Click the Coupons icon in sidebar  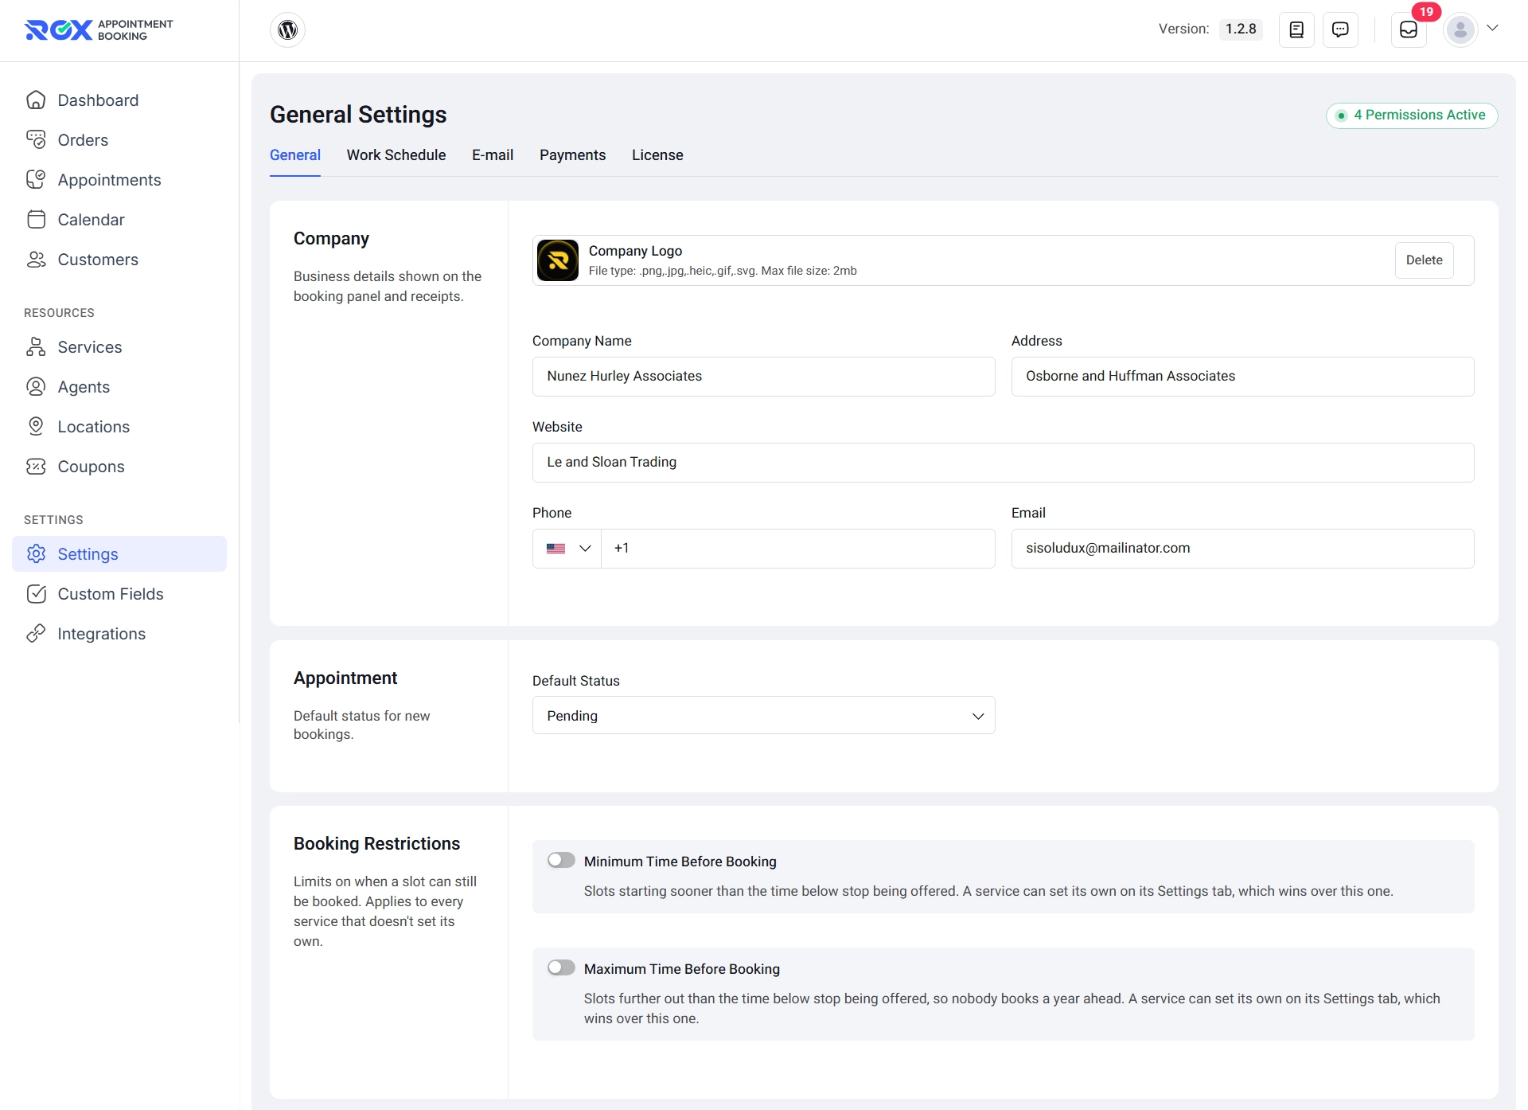tap(36, 467)
